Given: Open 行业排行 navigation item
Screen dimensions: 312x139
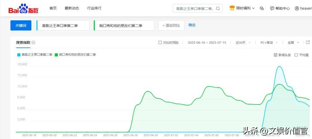Looking at the screenshot, I should (x=94, y=8).
